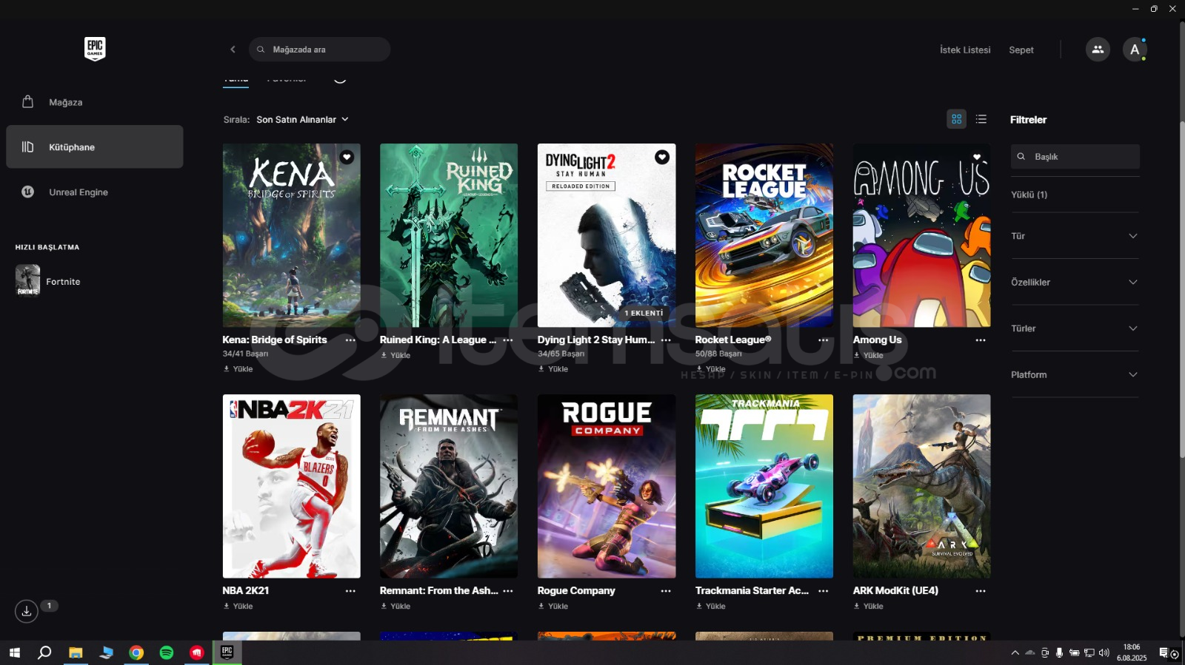Click Yükle under Ruined King
Image resolution: width=1185 pixels, height=665 pixels.
tap(395, 356)
